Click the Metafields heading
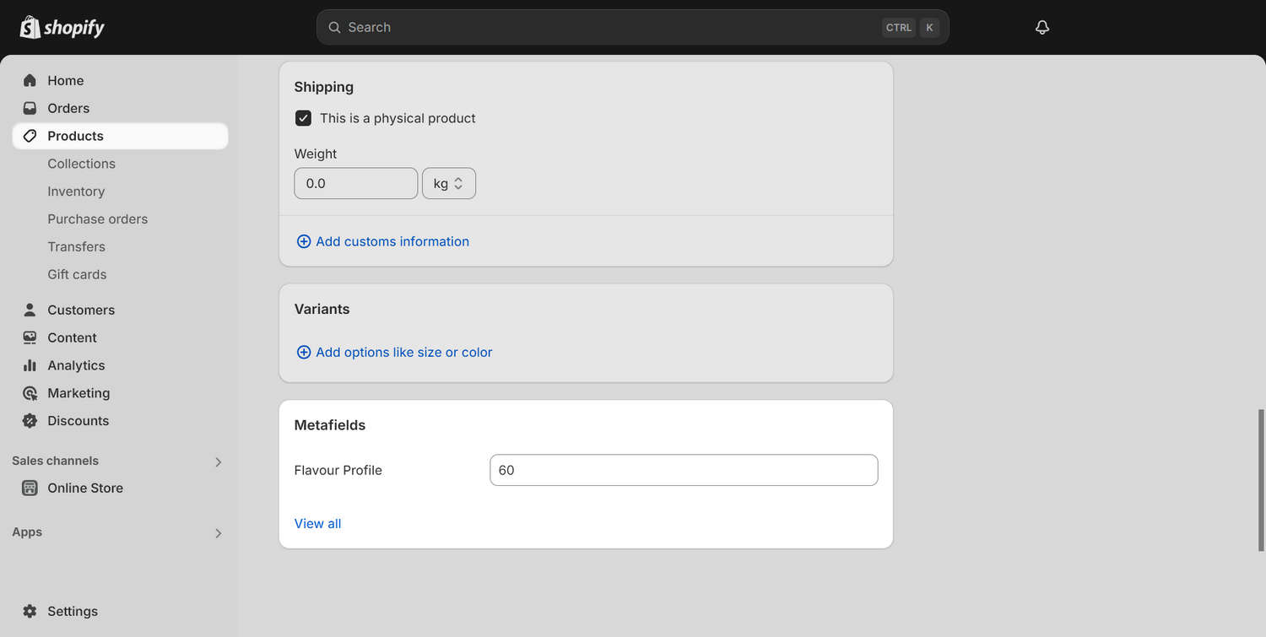1266x637 pixels. (330, 425)
